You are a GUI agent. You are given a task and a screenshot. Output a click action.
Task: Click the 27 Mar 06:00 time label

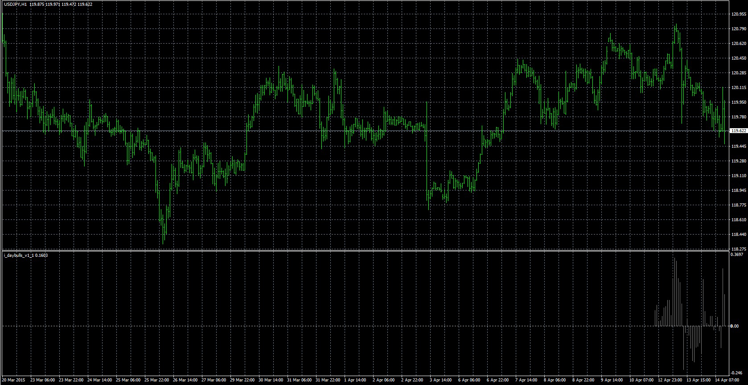214,381
